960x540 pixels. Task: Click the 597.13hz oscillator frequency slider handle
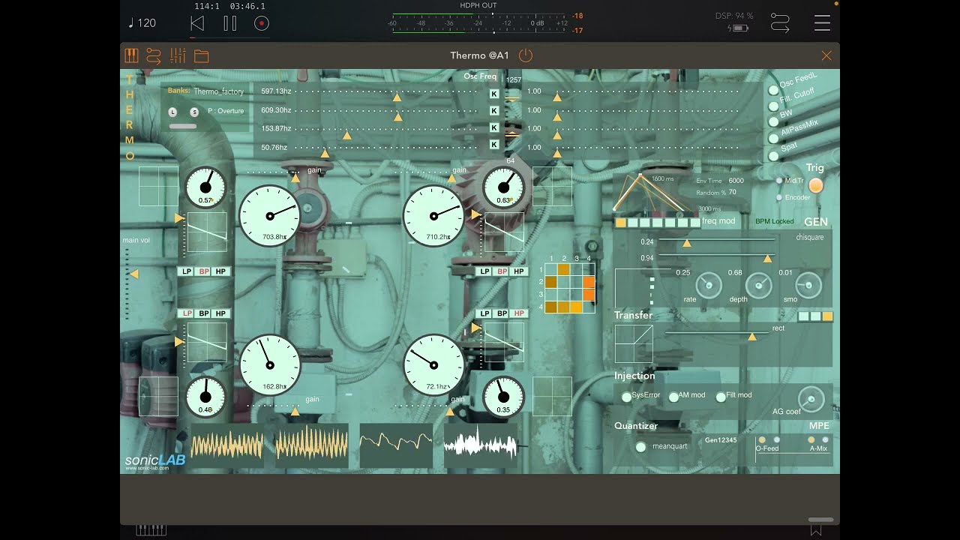click(x=397, y=97)
